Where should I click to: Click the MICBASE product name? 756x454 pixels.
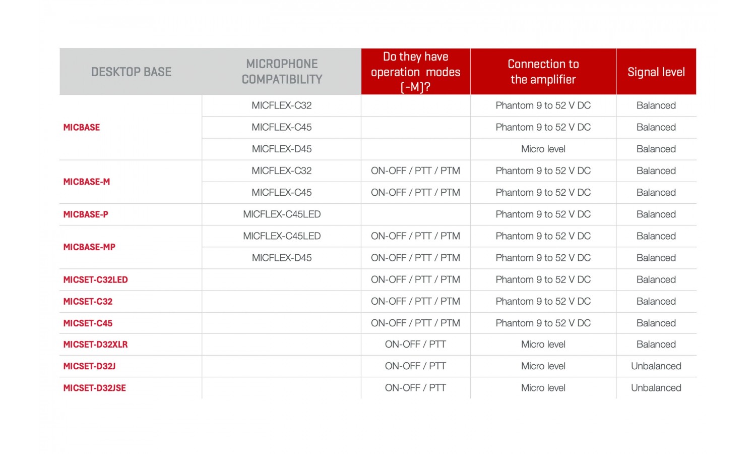pyautogui.click(x=82, y=127)
